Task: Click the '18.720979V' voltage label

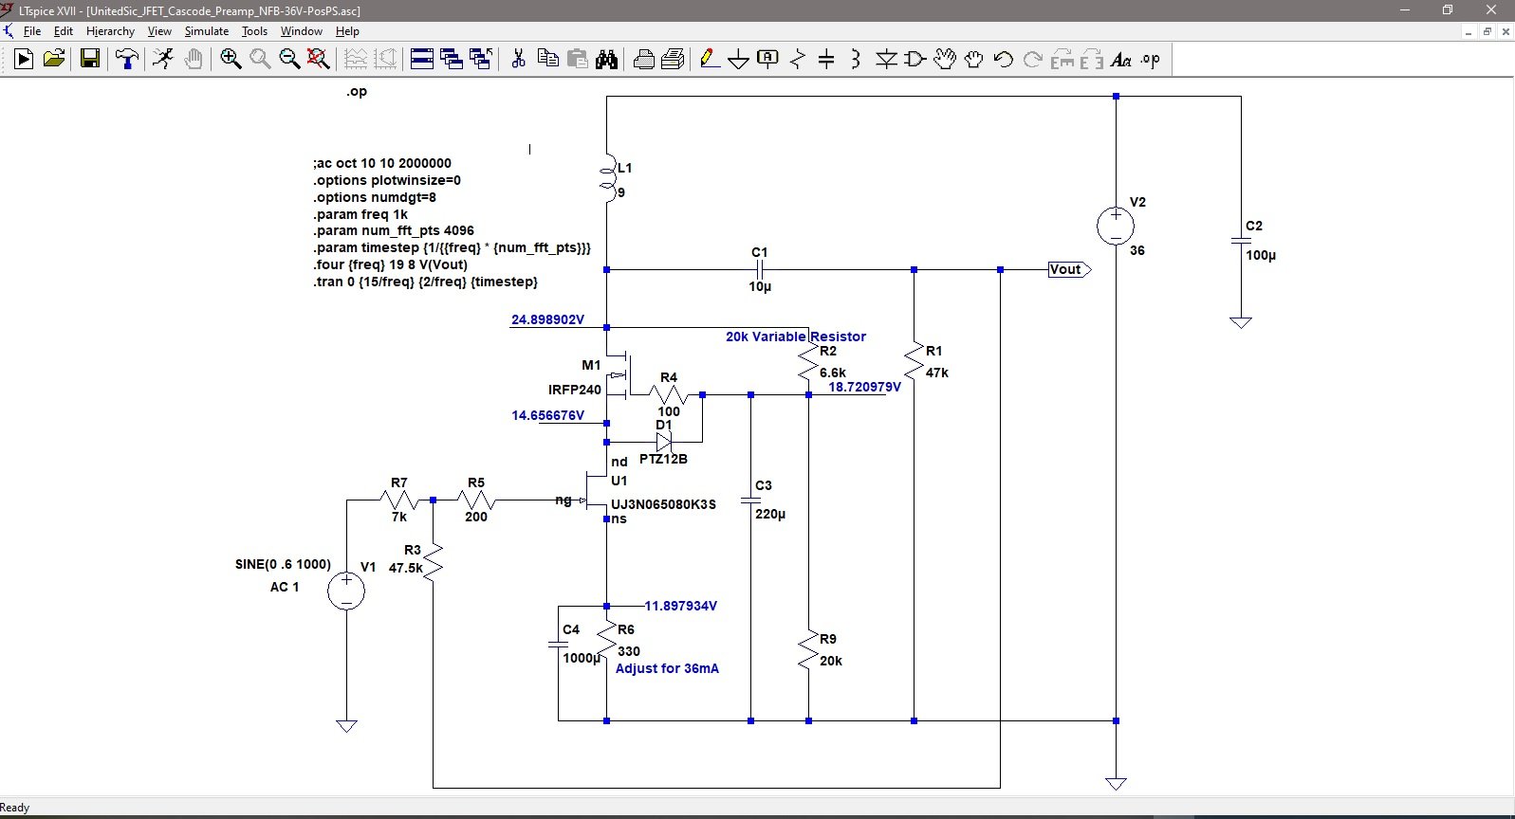Action: [865, 387]
